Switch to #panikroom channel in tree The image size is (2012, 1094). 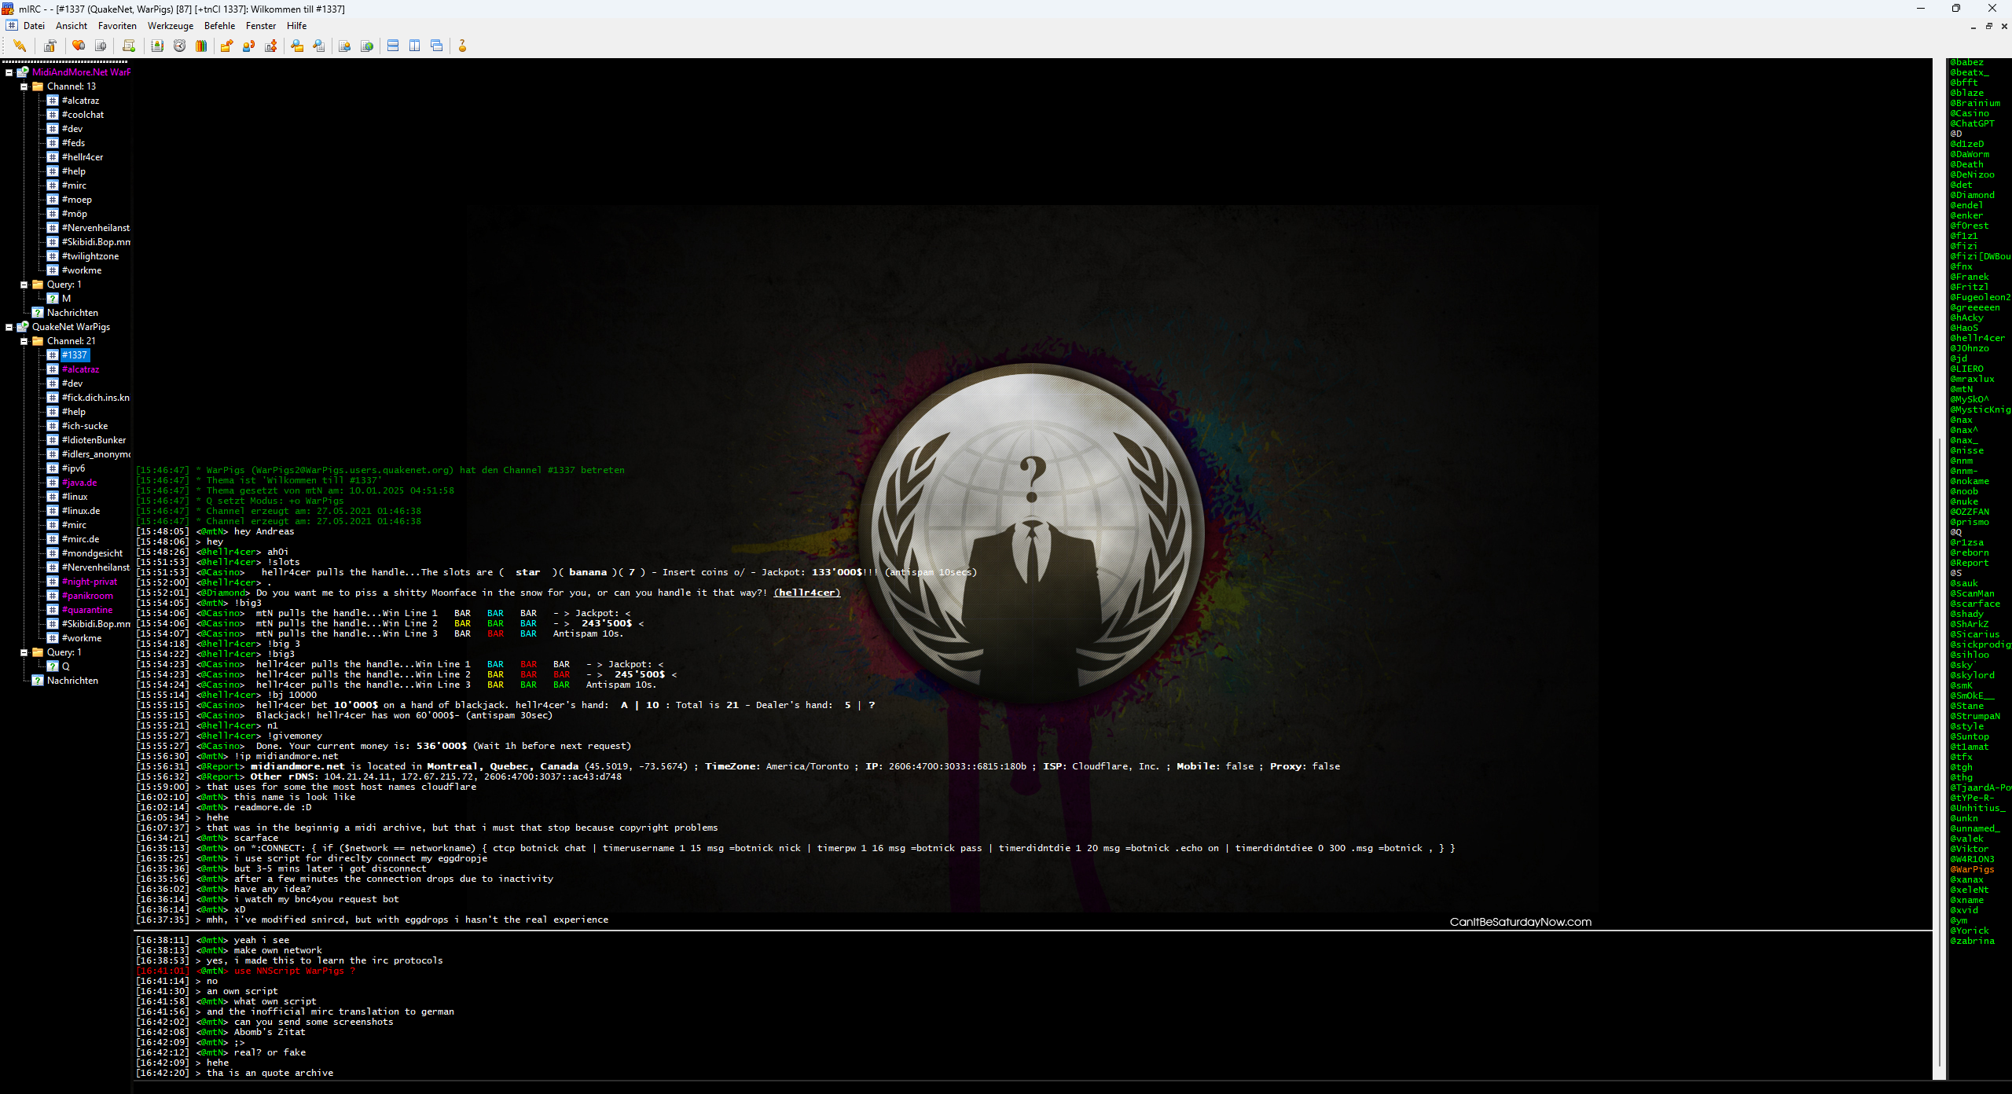87,596
